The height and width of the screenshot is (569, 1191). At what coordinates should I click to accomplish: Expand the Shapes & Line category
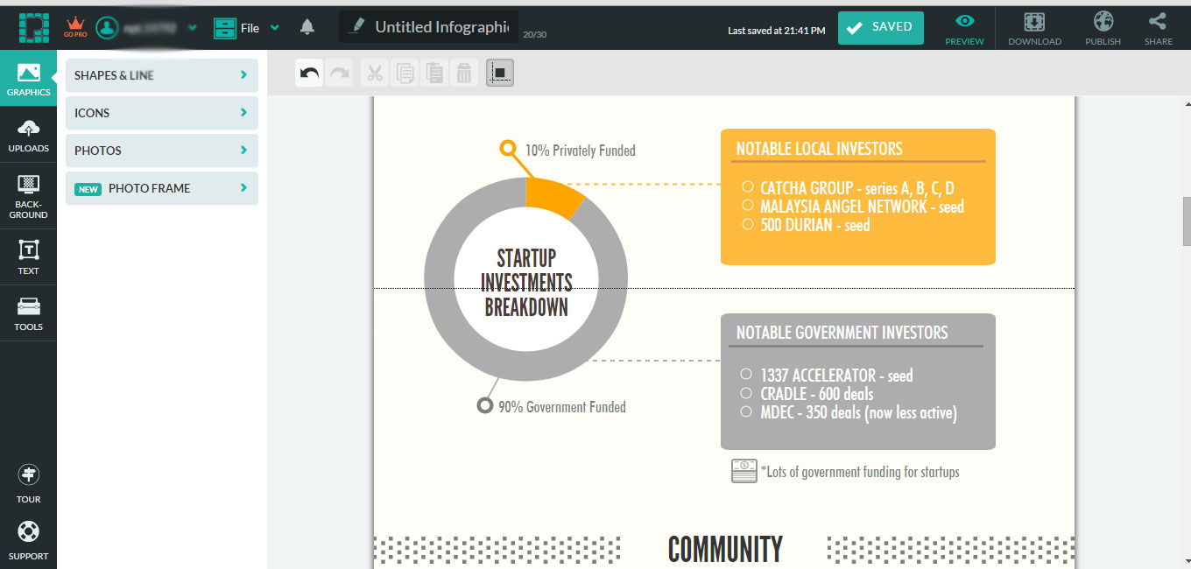point(161,75)
